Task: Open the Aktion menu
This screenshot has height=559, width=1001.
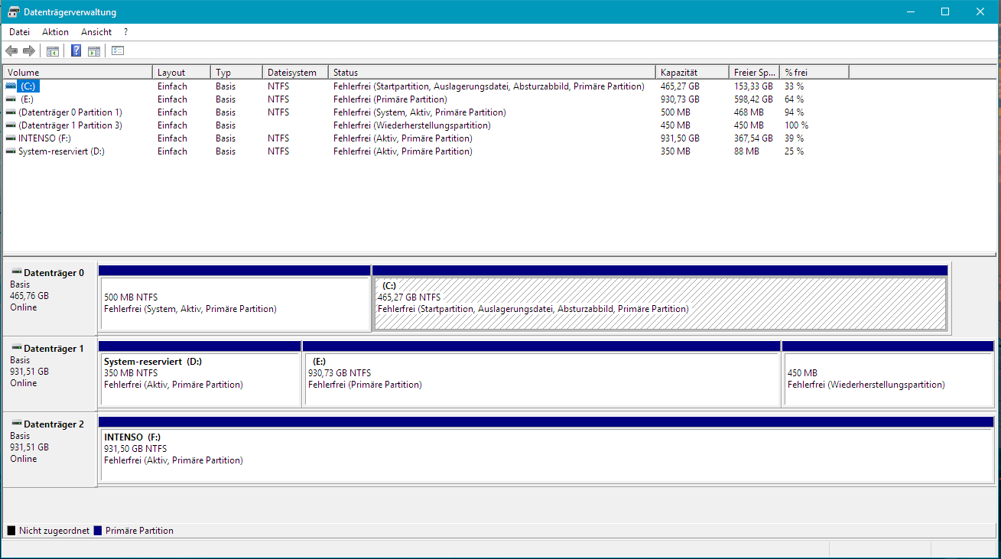Action: [x=55, y=32]
